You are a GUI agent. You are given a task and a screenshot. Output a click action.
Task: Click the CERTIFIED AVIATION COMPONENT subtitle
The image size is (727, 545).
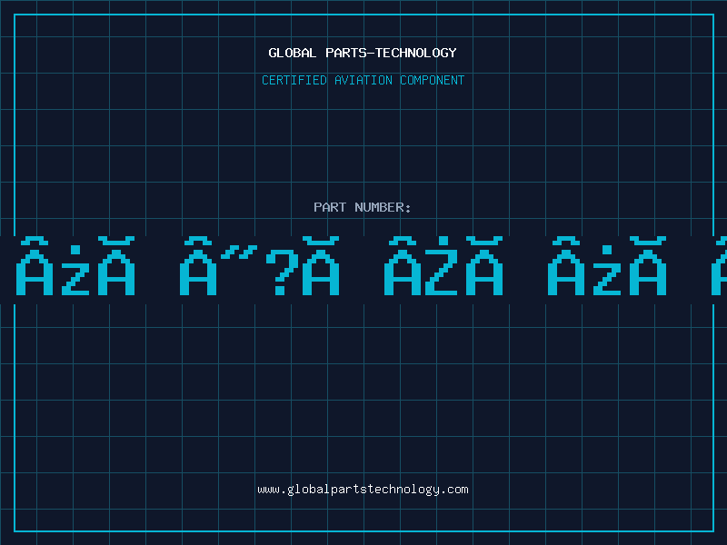pyautogui.click(x=363, y=80)
